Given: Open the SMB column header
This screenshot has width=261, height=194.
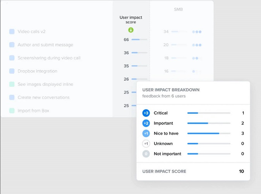Looking at the screenshot, I should click(x=178, y=9).
